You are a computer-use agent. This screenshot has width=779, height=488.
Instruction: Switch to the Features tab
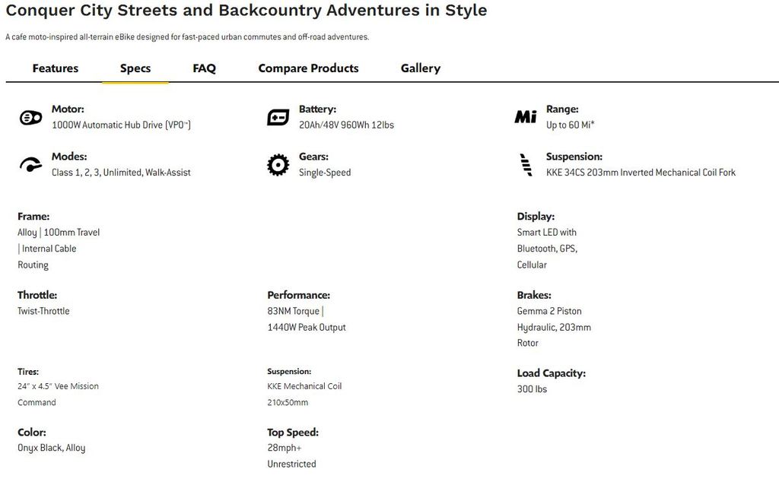(x=55, y=68)
